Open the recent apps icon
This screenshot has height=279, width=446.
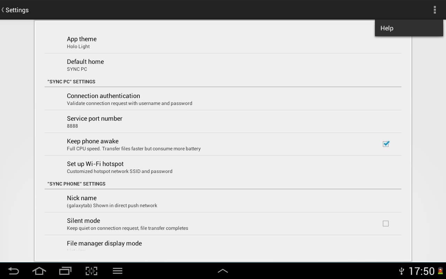coord(65,271)
